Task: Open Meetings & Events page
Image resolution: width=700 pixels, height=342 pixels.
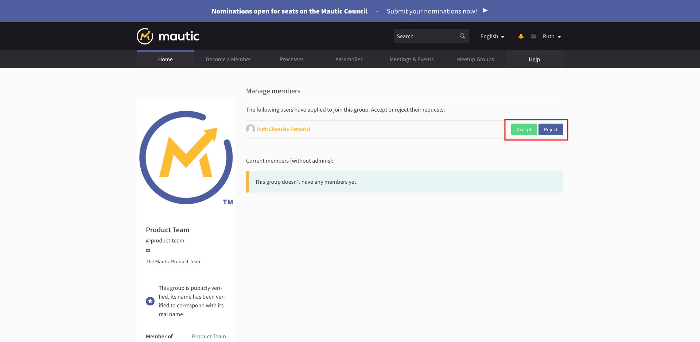Action: pos(411,59)
